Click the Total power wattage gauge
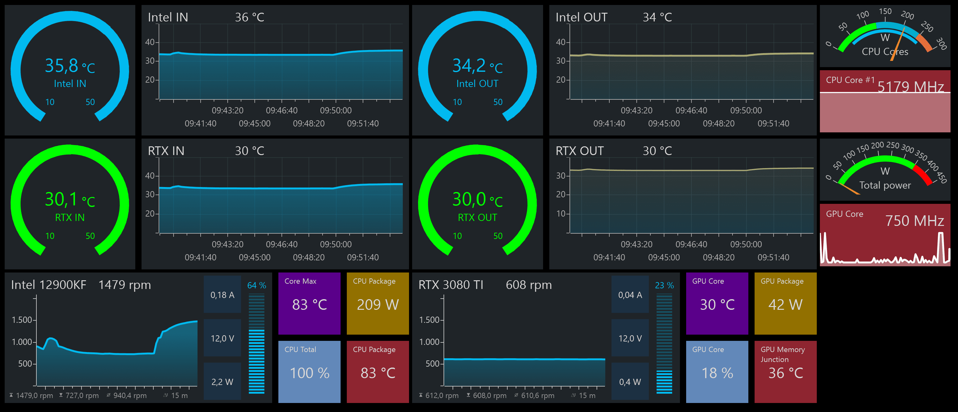 click(885, 169)
